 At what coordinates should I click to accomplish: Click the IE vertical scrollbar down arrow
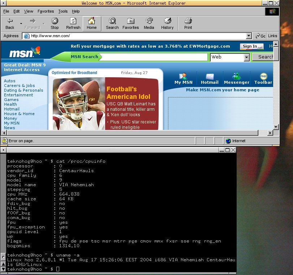276,127
